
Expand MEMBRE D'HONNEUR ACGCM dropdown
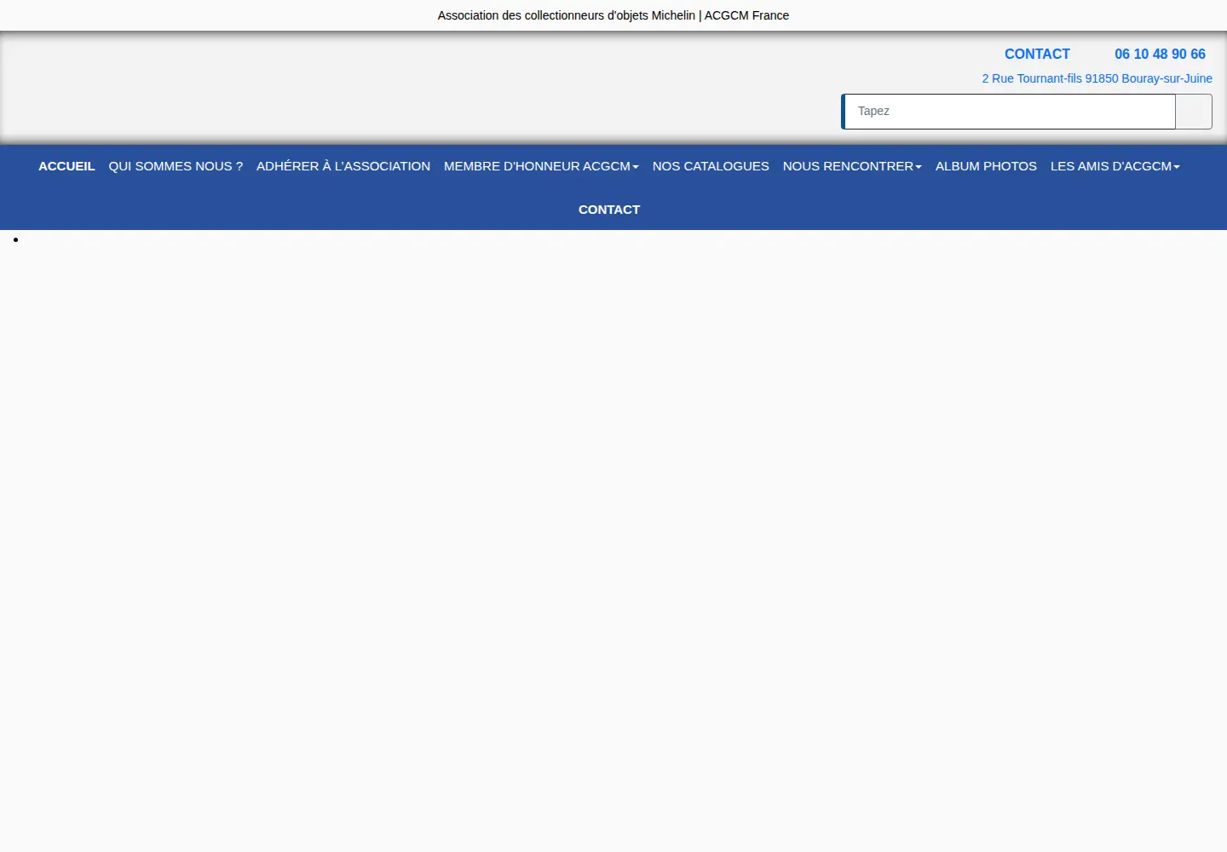coord(541,166)
